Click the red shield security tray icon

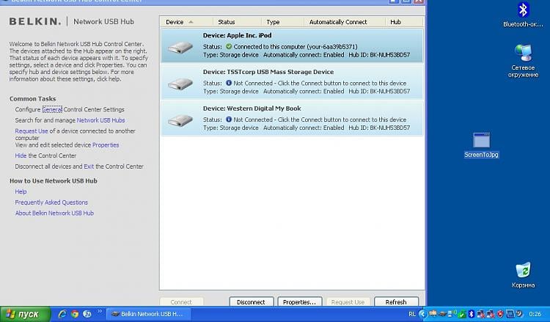[x=500, y=314]
